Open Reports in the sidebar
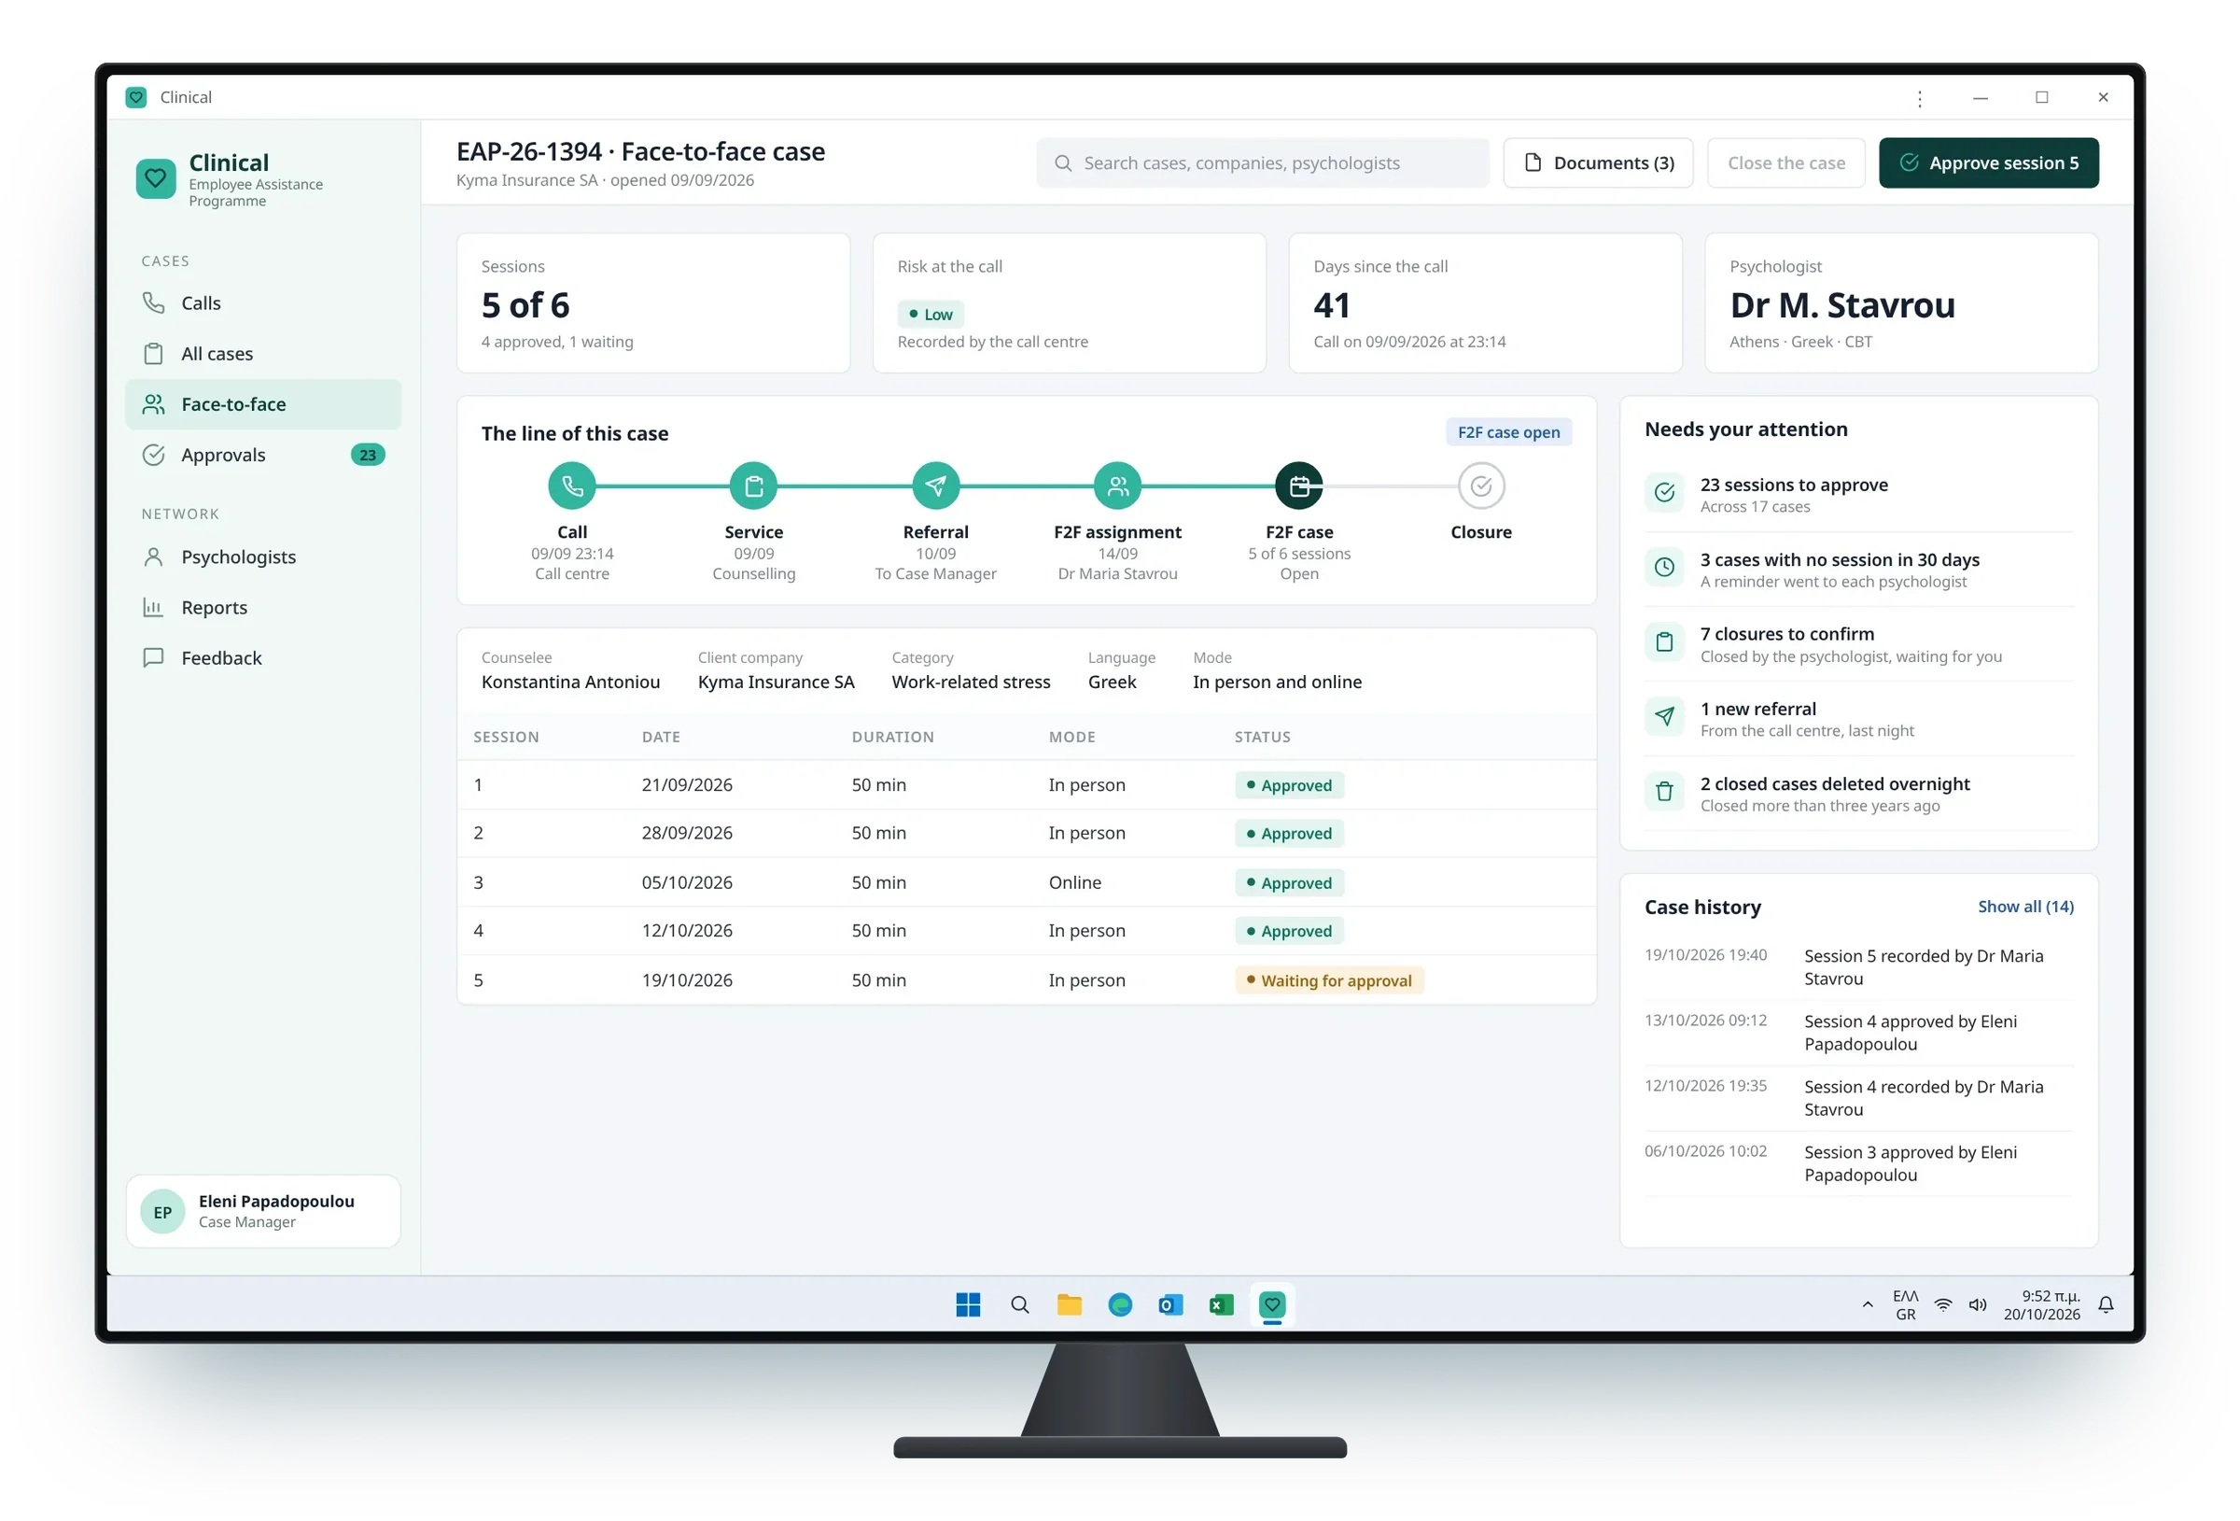The image size is (2240, 1521). 263,608
